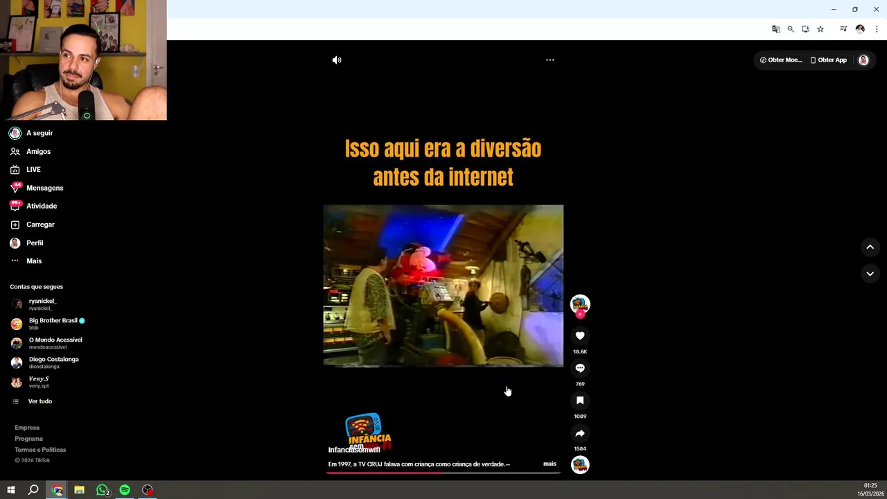Open WhatsApp from taskbar

coord(103,490)
